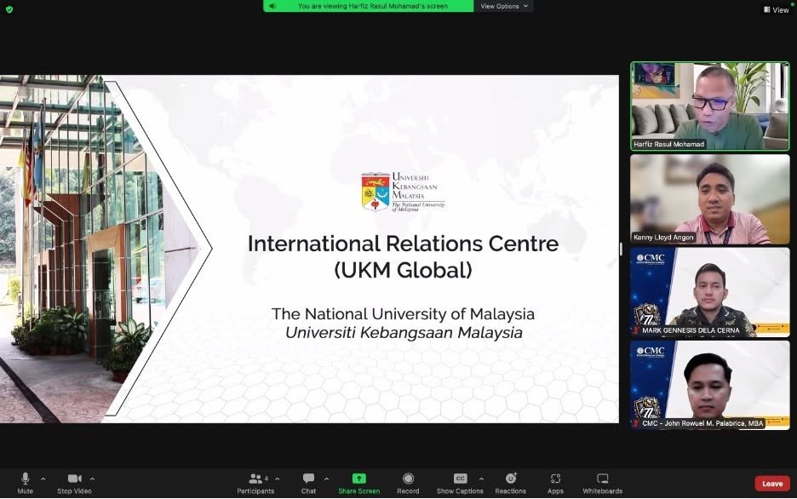Click the 'You are viewing' screen share banner
This screenshot has width=797, height=499.
(x=369, y=6)
